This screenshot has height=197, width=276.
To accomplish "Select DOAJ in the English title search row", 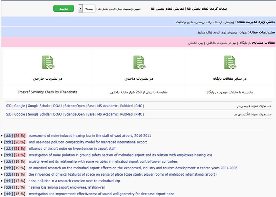I will tap(57, 114).
